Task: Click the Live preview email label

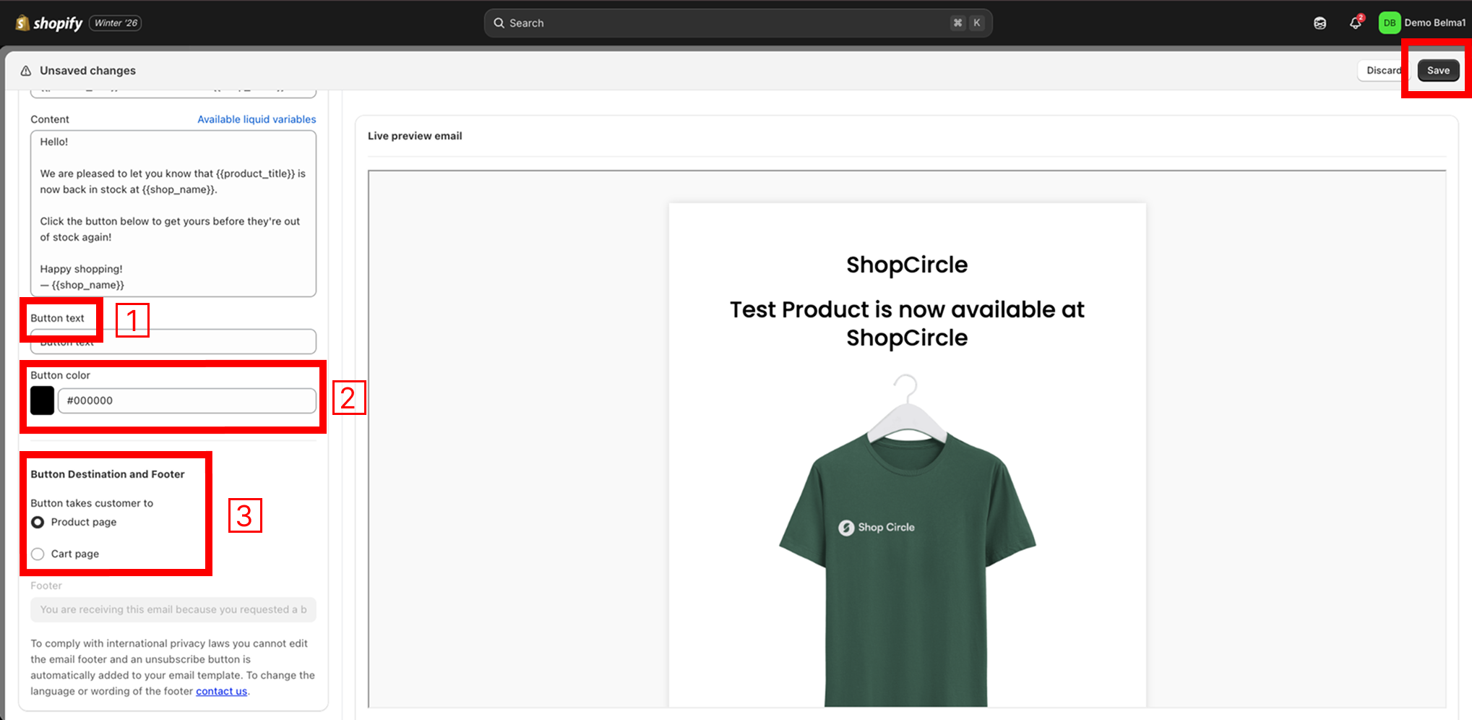Action: (415, 136)
